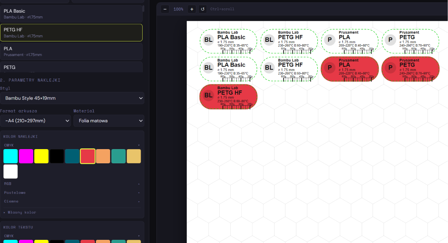Pick the magenta sticker color swatch

tap(26, 156)
